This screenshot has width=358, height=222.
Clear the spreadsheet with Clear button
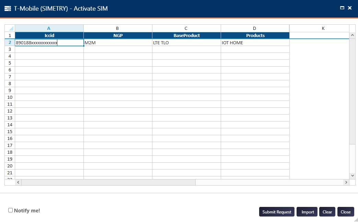point(327,212)
